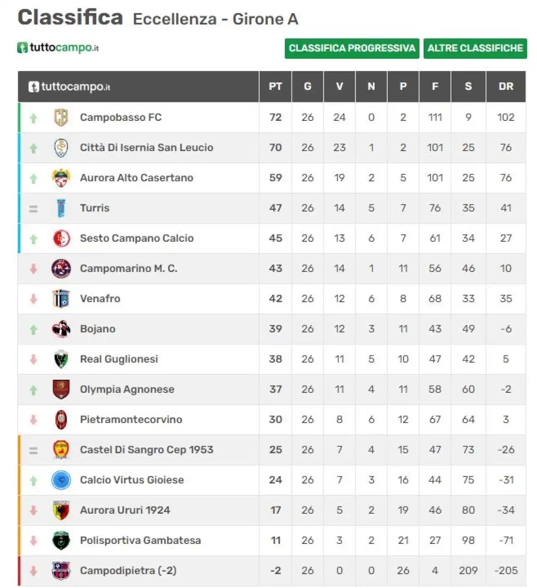This screenshot has height=588, width=537.
Task: Open the Altre Classifiche button
Action: (x=475, y=48)
